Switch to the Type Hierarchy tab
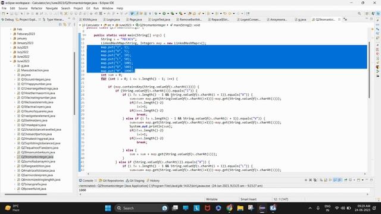 pyautogui.click(x=54, y=20)
